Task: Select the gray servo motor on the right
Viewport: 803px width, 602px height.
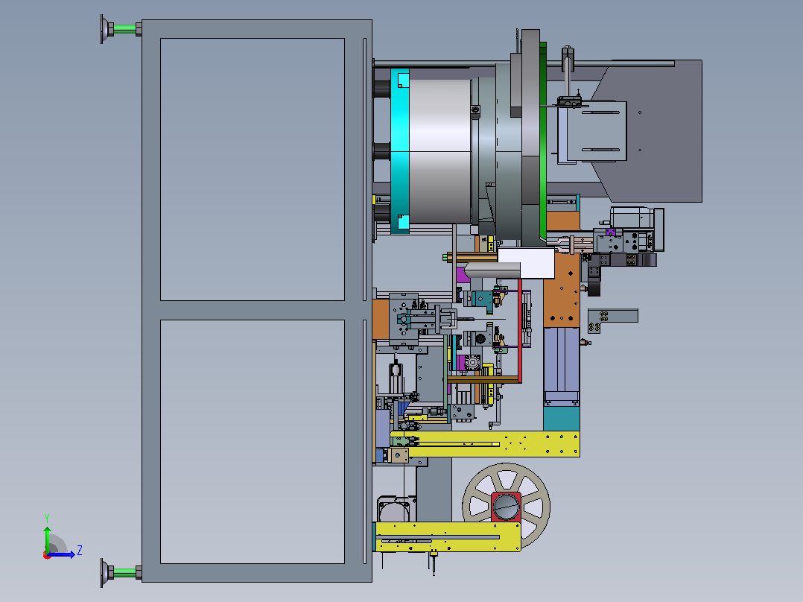Action: click(x=637, y=218)
